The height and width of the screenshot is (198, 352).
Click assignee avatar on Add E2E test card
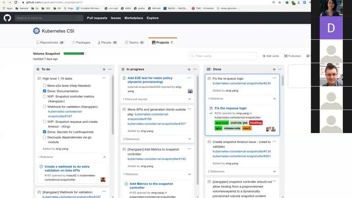coord(190,91)
